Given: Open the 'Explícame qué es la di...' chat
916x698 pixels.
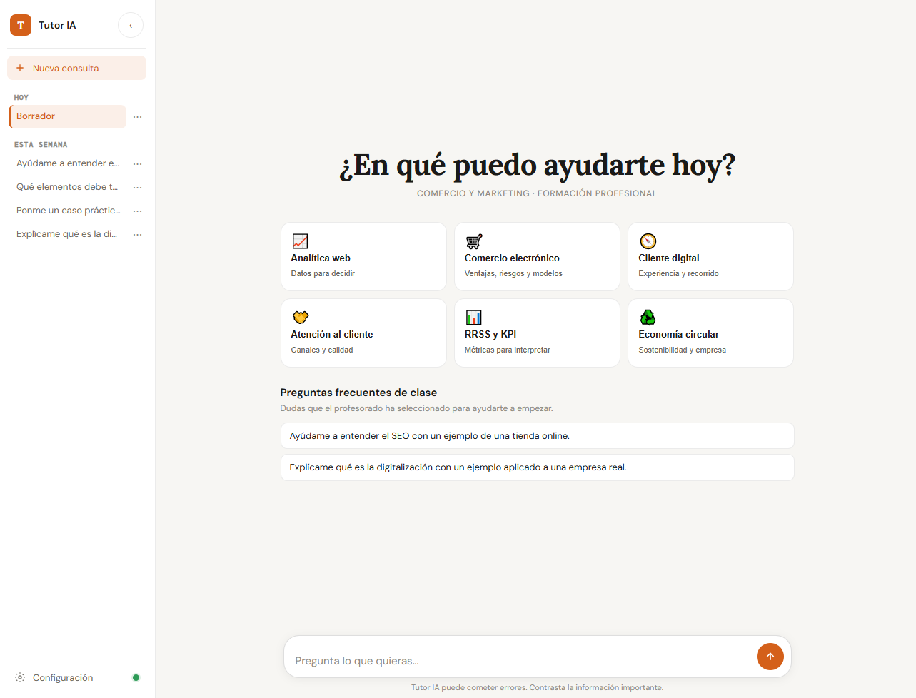Looking at the screenshot, I should click(x=68, y=234).
